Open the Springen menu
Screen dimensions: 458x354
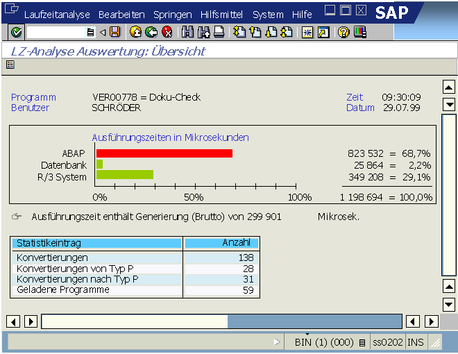point(173,15)
